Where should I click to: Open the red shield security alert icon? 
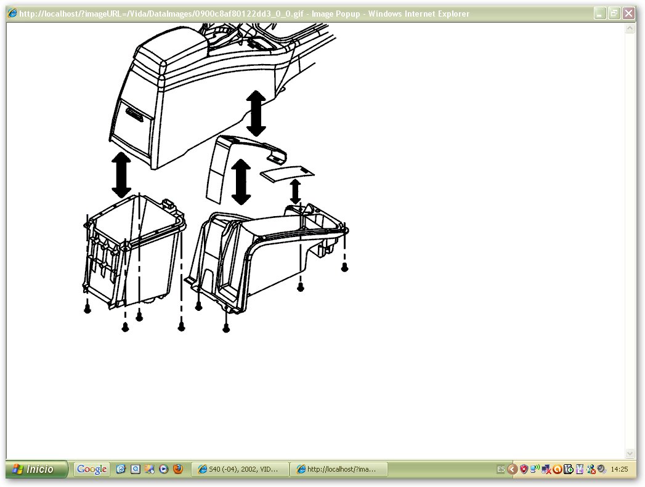click(524, 469)
